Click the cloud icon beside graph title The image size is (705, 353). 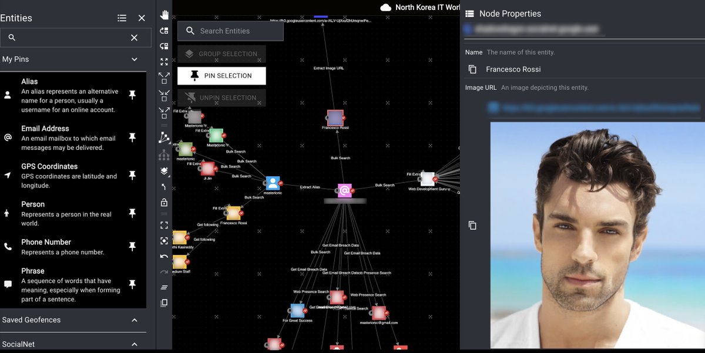386,7
